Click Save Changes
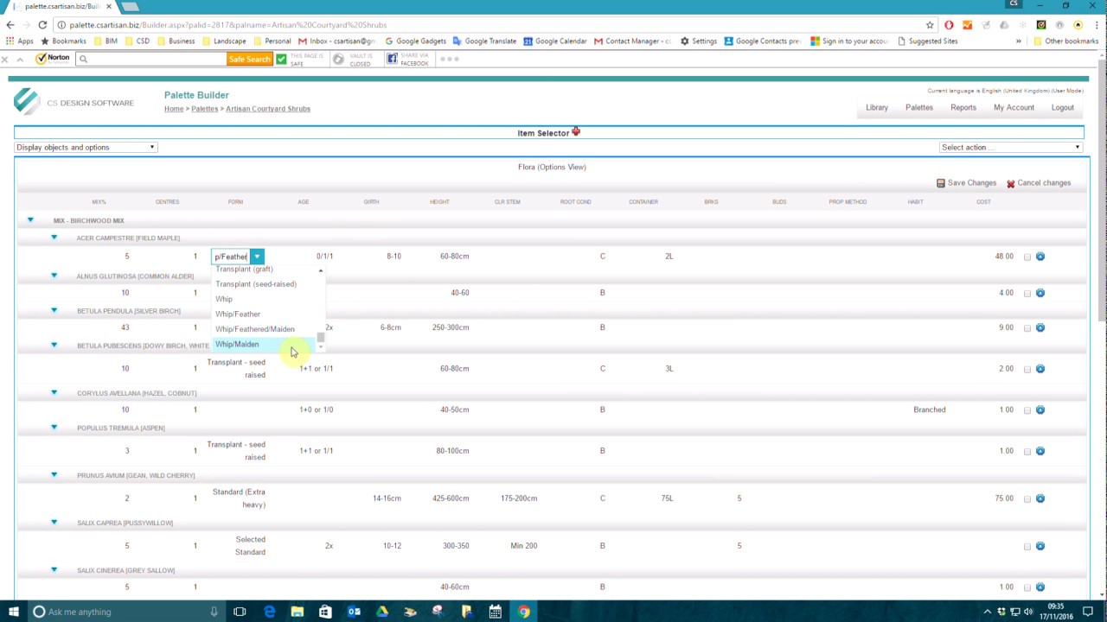 point(966,183)
